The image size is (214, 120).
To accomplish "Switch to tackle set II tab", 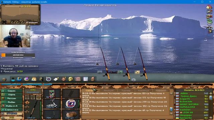I will (x=33, y=97).
